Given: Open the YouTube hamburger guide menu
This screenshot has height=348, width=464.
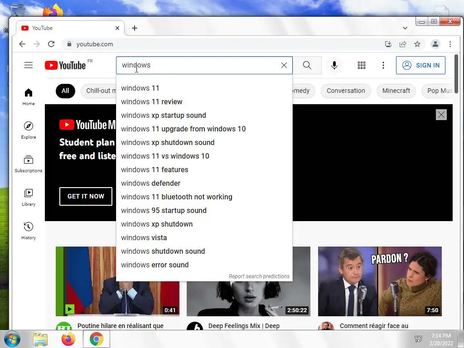Looking at the screenshot, I should [29, 65].
